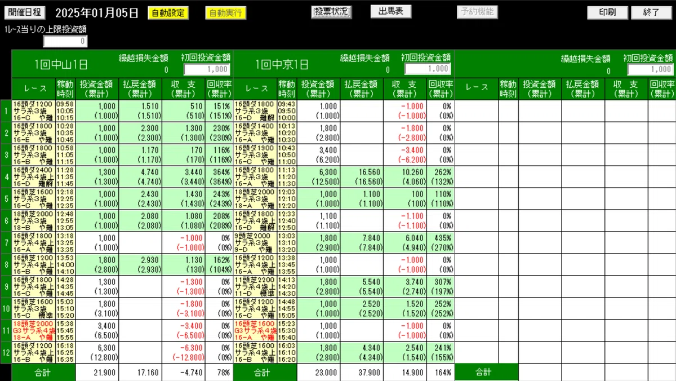Open the 出馬表 button
Screen dimensions: 676x381
pyautogui.click(x=391, y=12)
